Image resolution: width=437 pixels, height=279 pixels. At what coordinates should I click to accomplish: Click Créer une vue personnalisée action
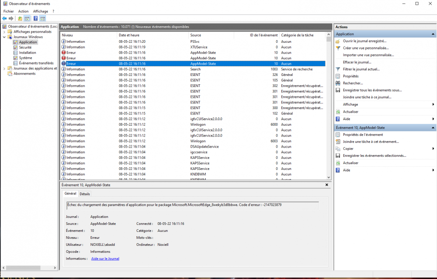coord(365,48)
